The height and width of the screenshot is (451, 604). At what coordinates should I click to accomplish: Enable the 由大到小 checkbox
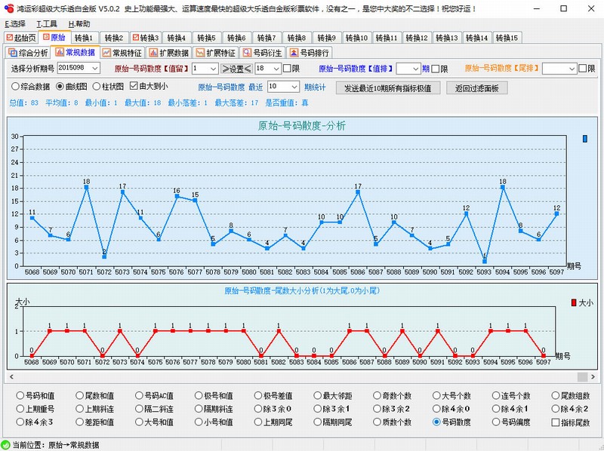tap(134, 85)
